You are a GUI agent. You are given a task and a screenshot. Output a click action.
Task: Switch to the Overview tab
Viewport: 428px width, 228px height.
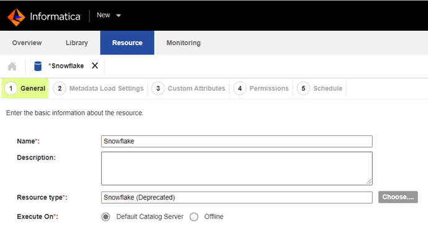tap(27, 43)
